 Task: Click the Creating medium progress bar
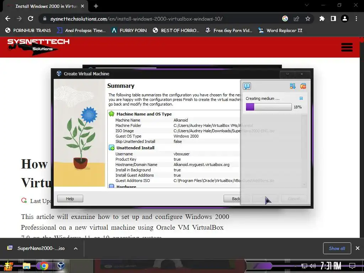[x=269, y=107]
